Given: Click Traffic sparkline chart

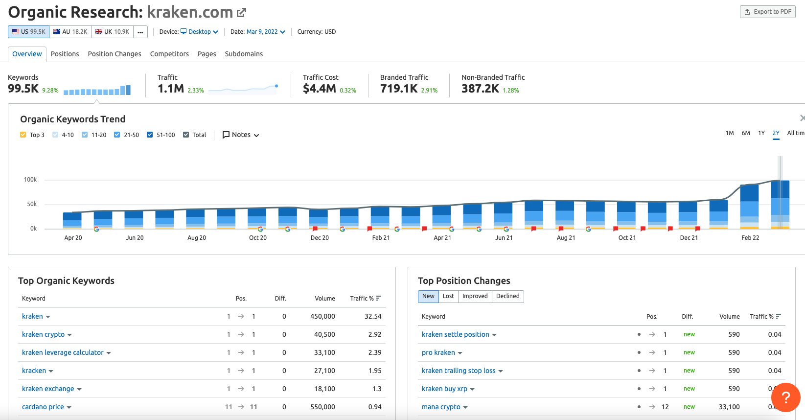Looking at the screenshot, I should (243, 89).
